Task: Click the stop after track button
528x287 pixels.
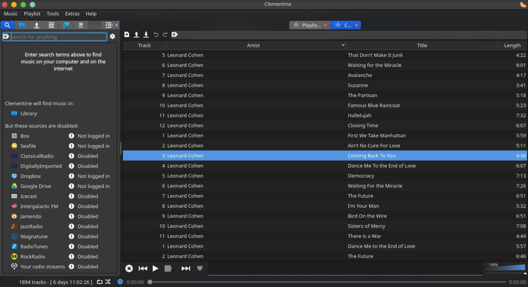Action: [x=168, y=268]
